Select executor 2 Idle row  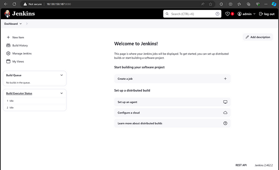point(35,107)
